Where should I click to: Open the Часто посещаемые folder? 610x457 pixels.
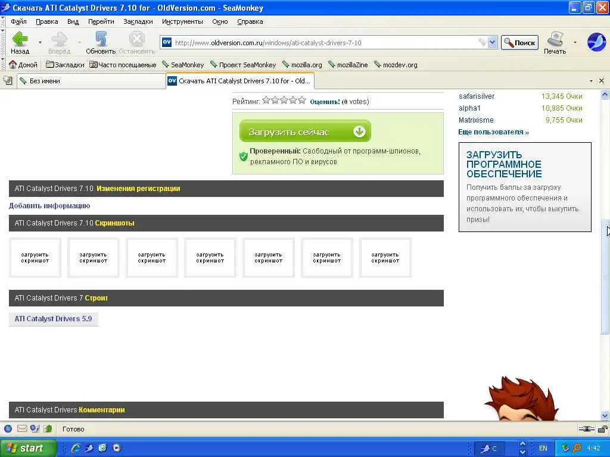pos(123,64)
